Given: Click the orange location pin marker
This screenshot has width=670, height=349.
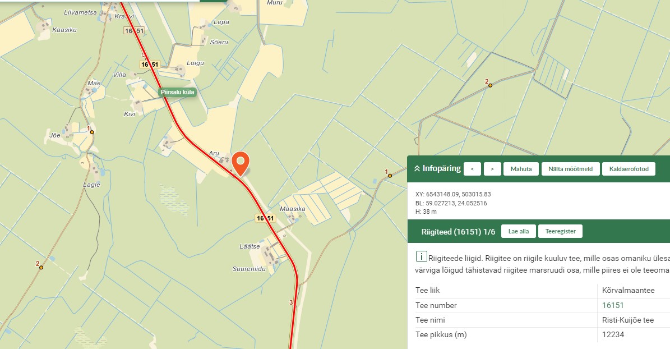Looking at the screenshot, I should [241, 162].
